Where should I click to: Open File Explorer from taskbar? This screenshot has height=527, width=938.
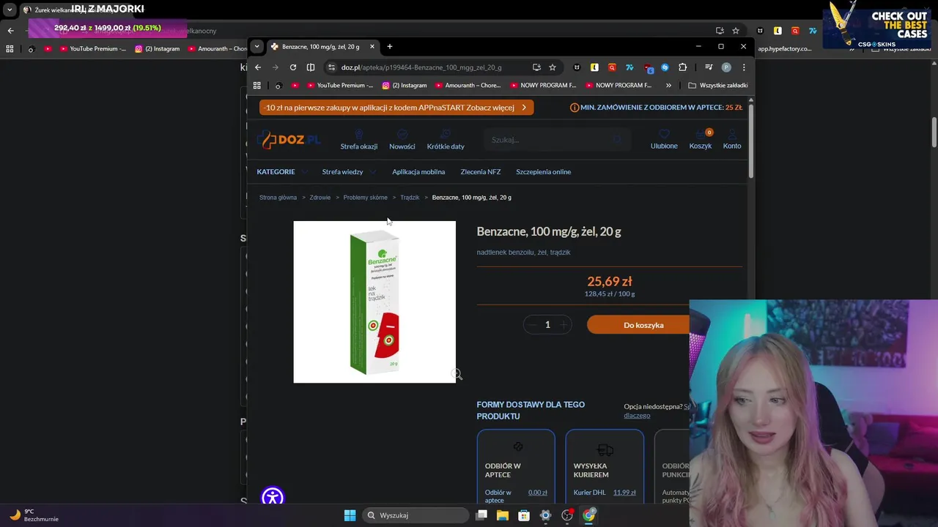pyautogui.click(x=502, y=515)
